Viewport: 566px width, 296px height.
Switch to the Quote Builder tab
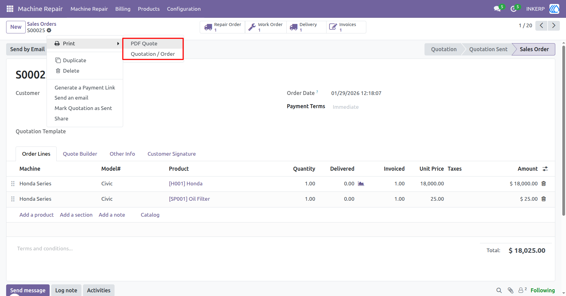tap(80, 154)
